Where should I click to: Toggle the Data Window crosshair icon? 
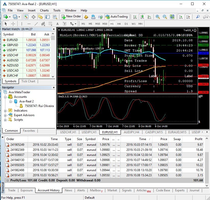click(x=33, y=17)
